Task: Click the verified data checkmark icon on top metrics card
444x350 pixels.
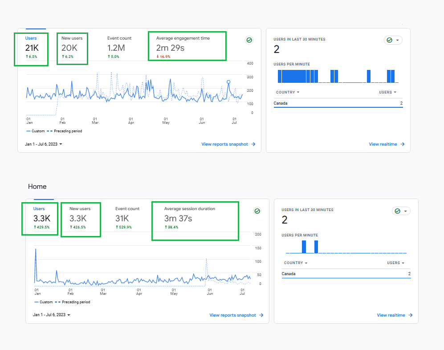Action: click(x=249, y=40)
